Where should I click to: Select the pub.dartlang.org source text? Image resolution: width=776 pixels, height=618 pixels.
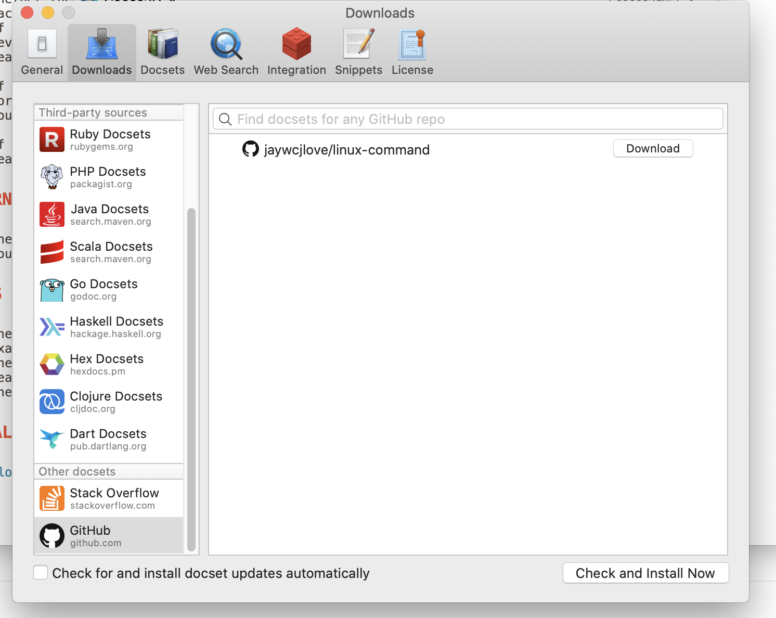coord(108,446)
